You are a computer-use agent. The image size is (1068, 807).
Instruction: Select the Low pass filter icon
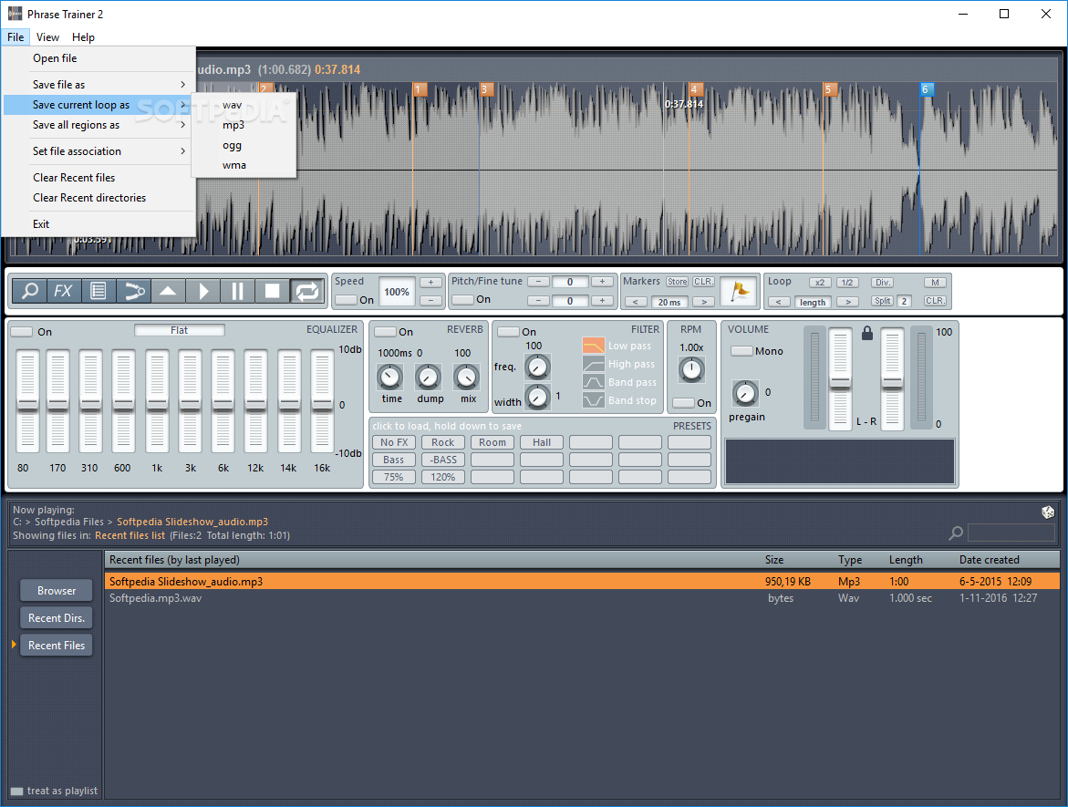point(593,346)
